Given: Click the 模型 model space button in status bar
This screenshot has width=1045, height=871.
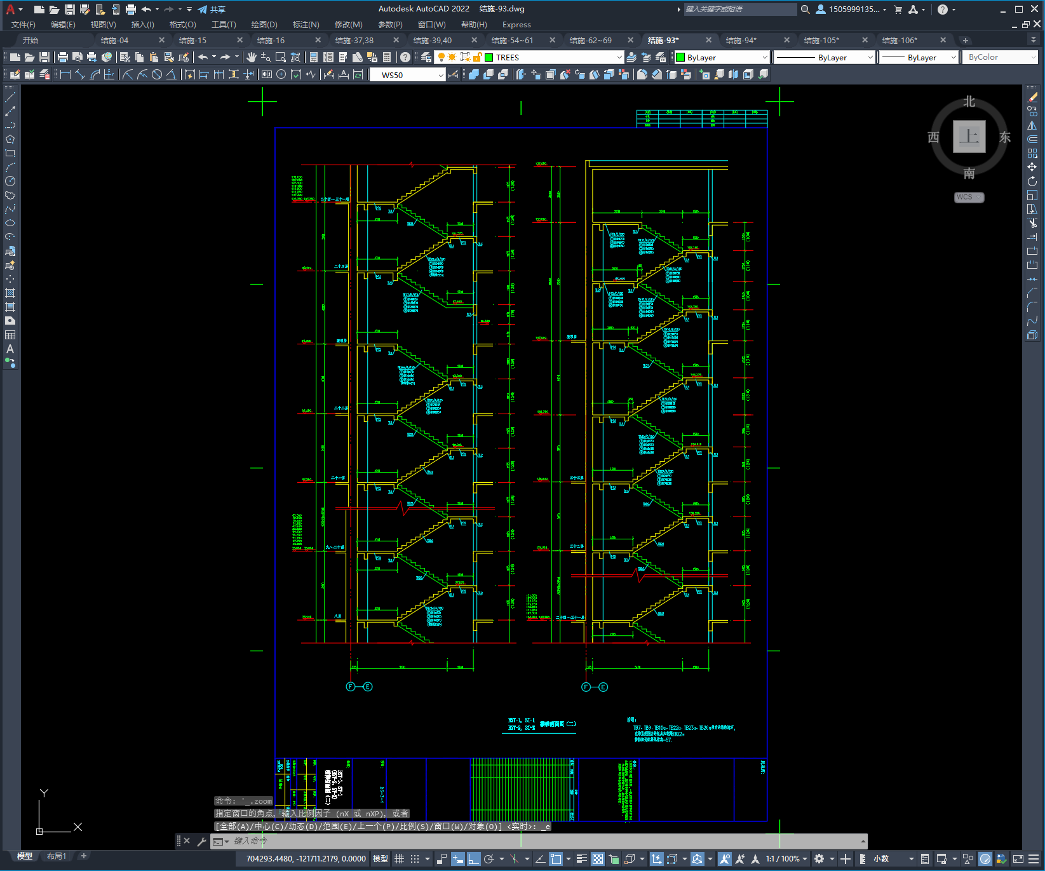Looking at the screenshot, I should 381,859.
